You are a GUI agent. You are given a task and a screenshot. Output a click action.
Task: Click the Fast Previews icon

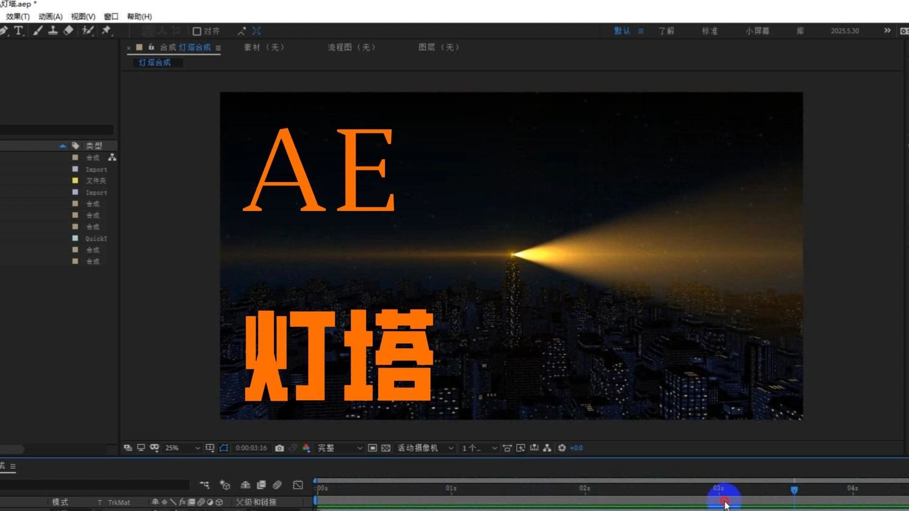[521, 448]
